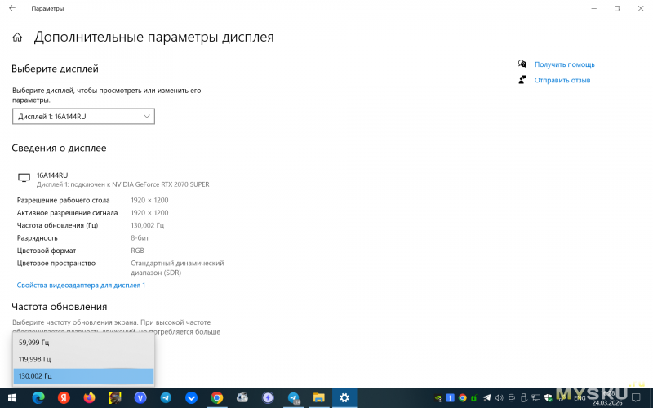Go to Settings home via house icon

click(x=17, y=38)
